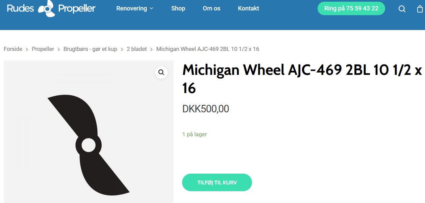This screenshot has height=203, width=425.
Task: Open the Propeller breadcrumb link
Action: (43, 49)
